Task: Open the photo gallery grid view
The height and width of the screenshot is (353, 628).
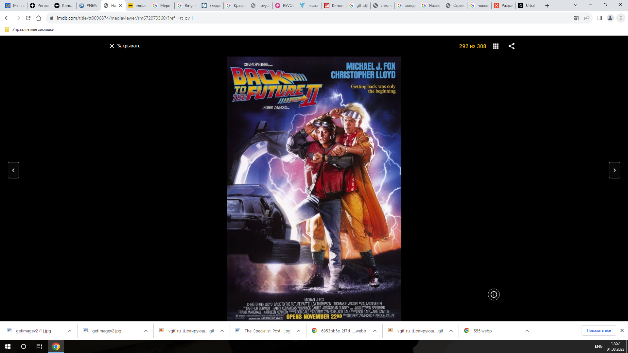Action: coord(496,46)
